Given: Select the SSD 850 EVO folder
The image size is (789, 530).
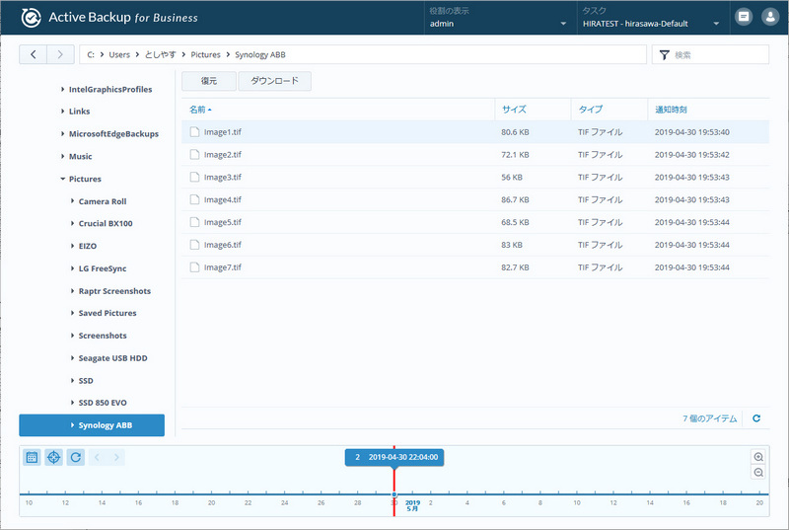Looking at the screenshot, I should [x=103, y=403].
